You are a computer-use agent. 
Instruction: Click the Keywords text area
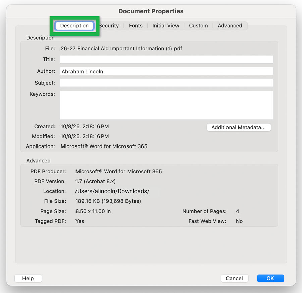[166, 104]
